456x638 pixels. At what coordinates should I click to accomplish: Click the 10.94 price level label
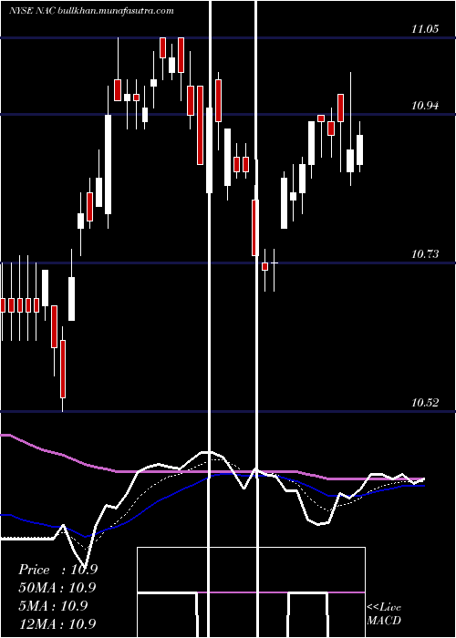pos(425,107)
